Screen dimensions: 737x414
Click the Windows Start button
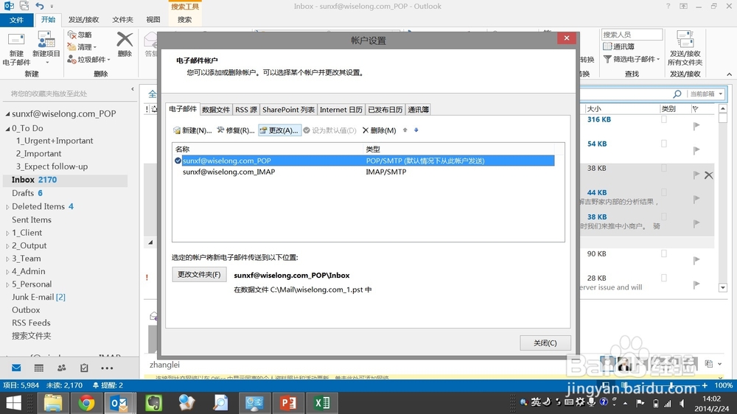pyautogui.click(x=13, y=403)
